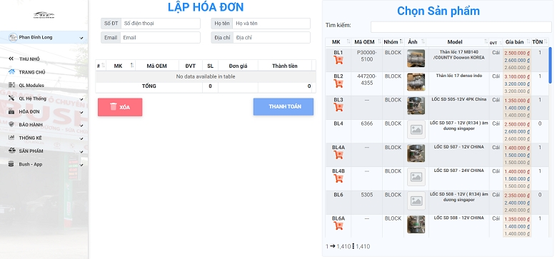This screenshot has height=259, width=557.
Task: Click the Bush - App database icon
Action: [x=11, y=164]
